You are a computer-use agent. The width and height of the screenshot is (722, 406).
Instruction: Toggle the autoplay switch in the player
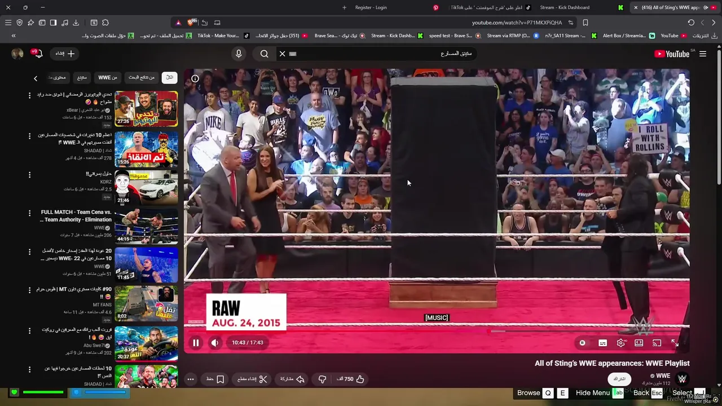(583, 343)
